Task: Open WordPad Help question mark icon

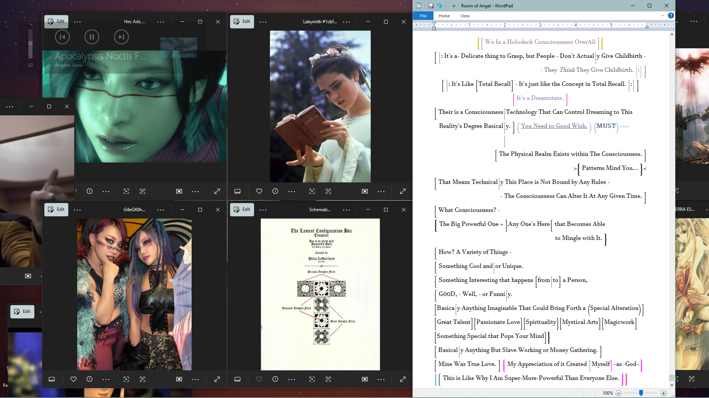Action: coord(671,15)
